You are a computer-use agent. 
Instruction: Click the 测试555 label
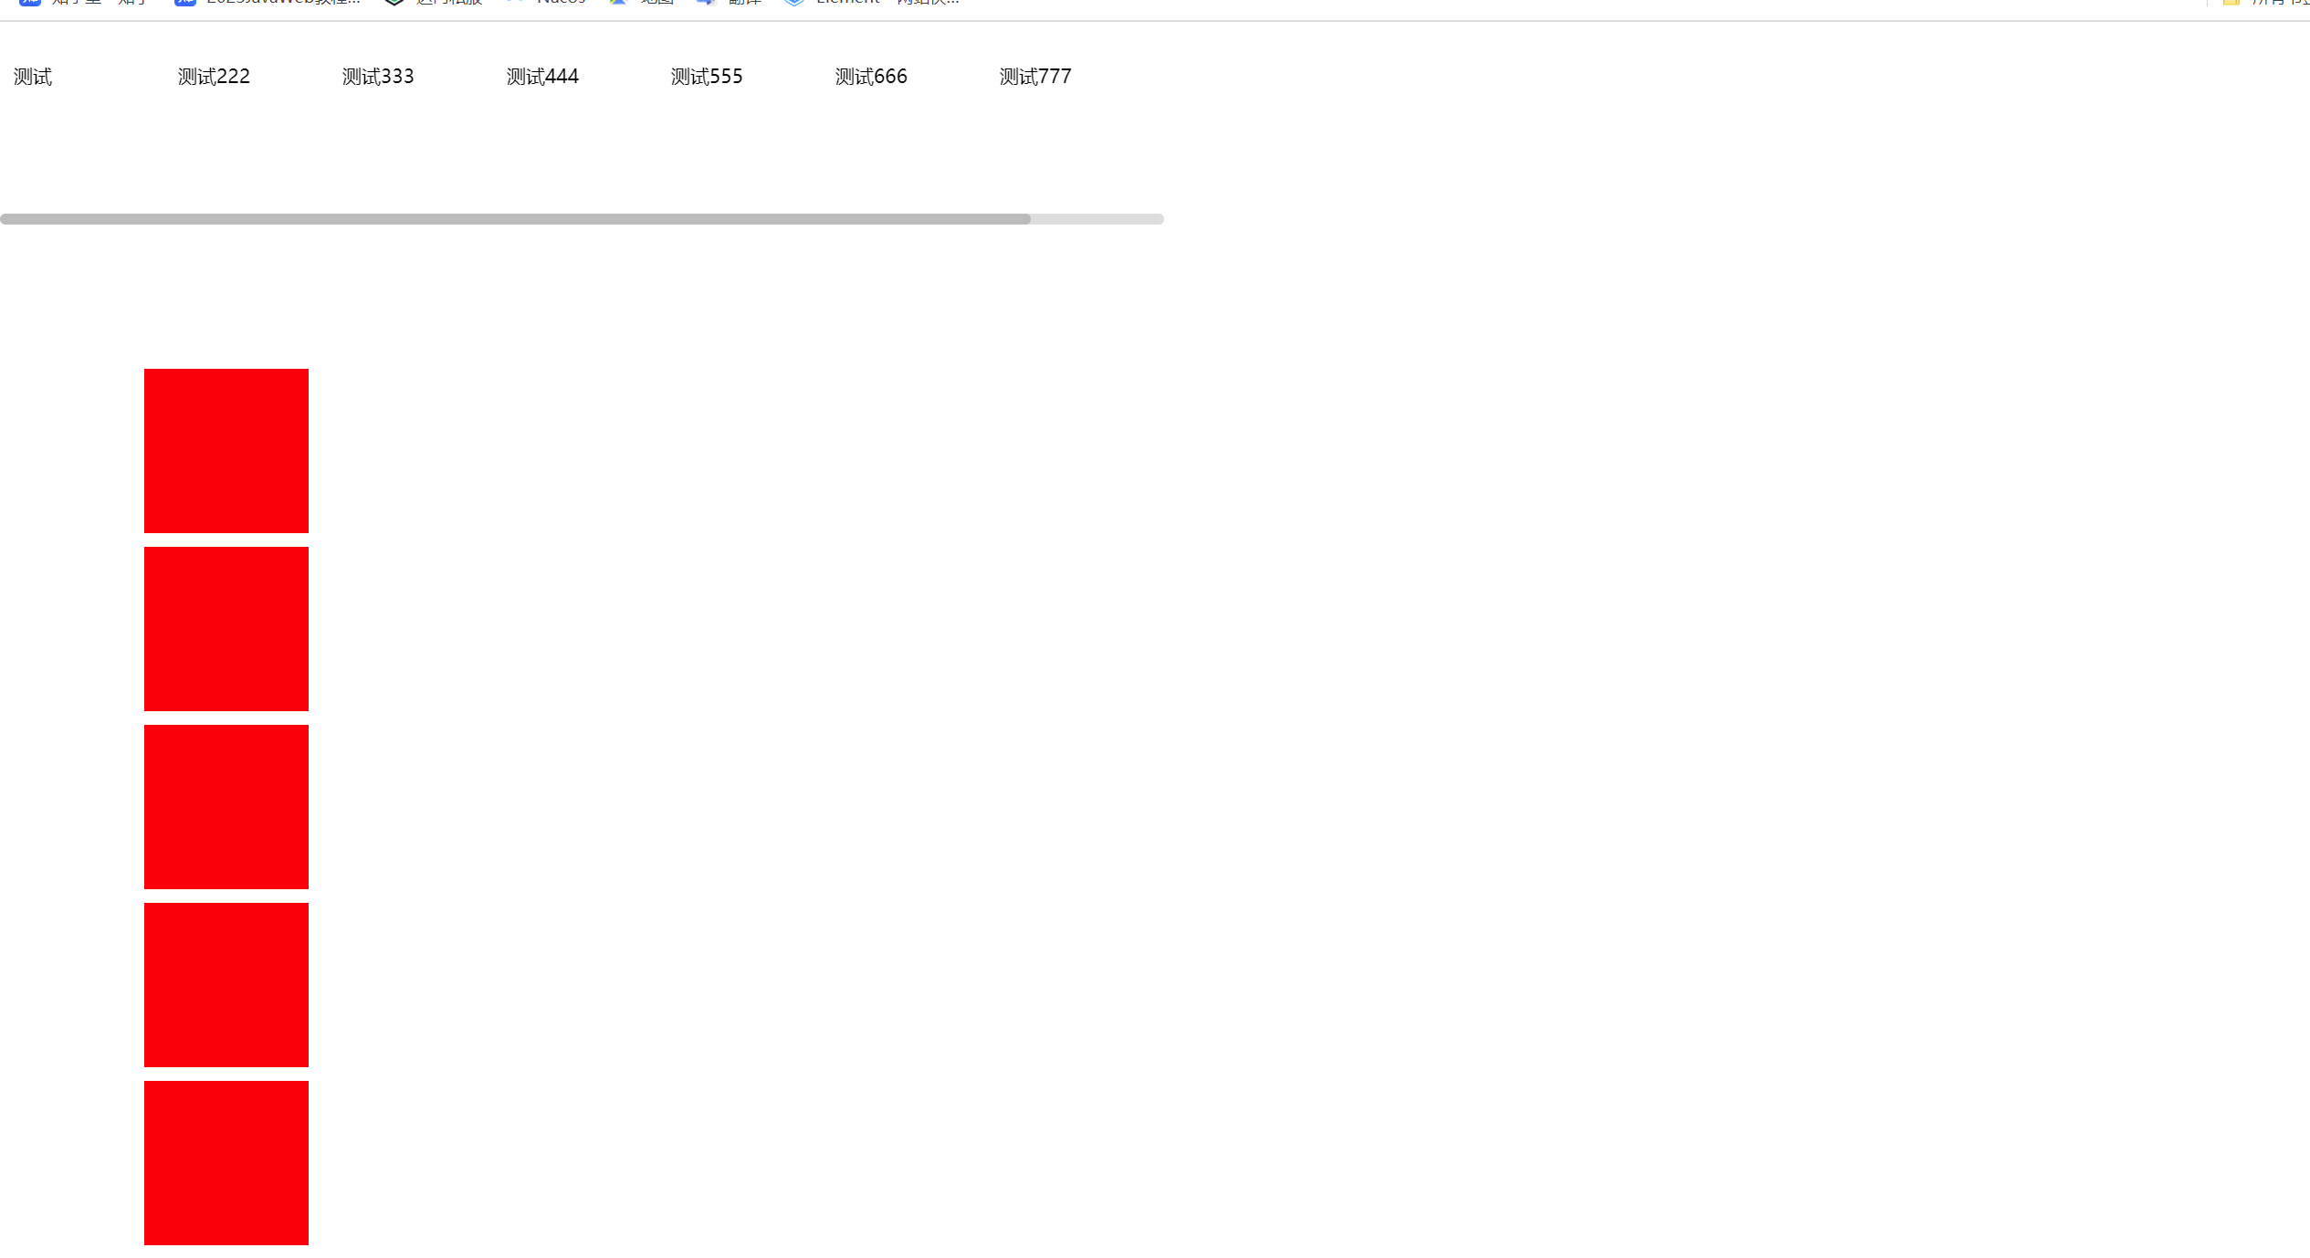coord(707,77)
